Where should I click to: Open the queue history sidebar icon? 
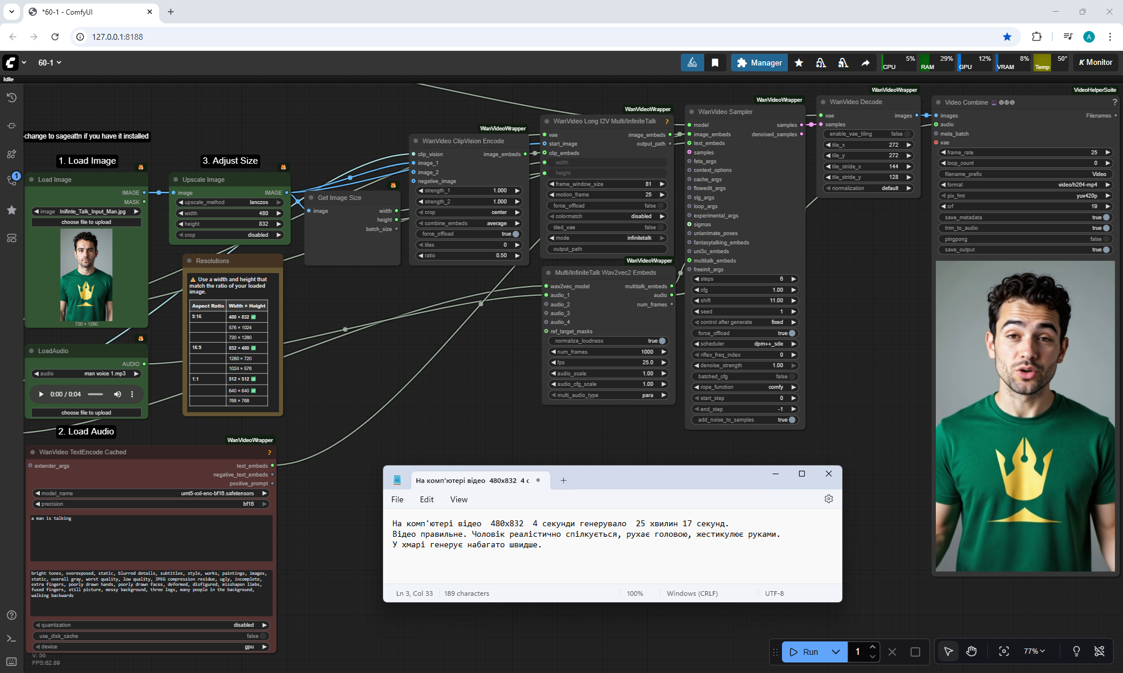(x=12, y=98)
